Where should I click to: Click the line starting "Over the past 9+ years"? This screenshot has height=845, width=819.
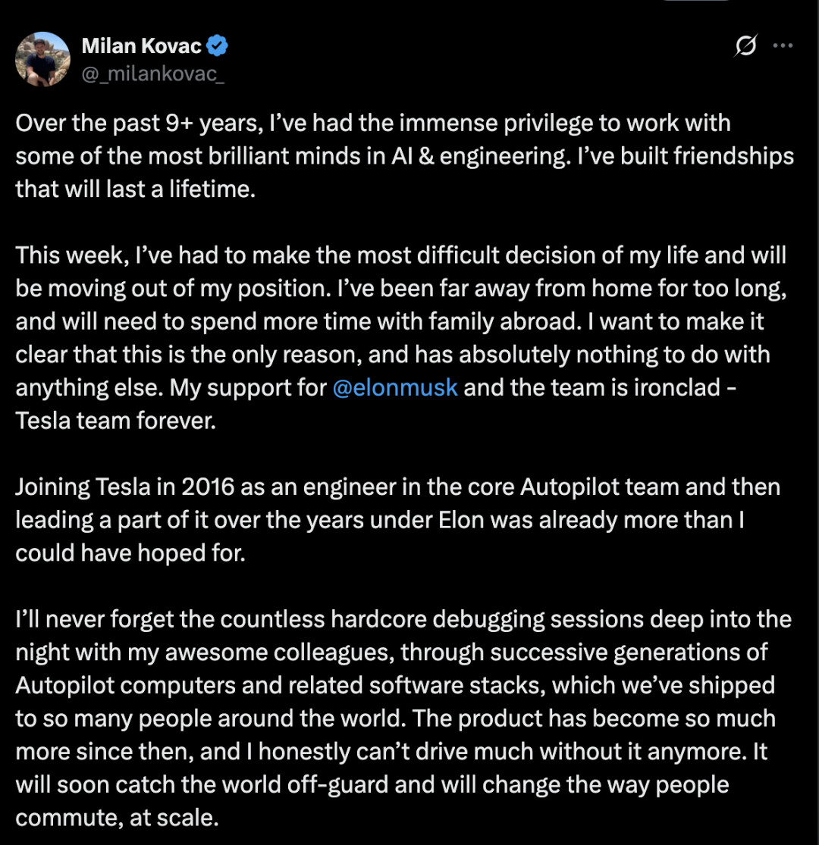tap(373, 124)
